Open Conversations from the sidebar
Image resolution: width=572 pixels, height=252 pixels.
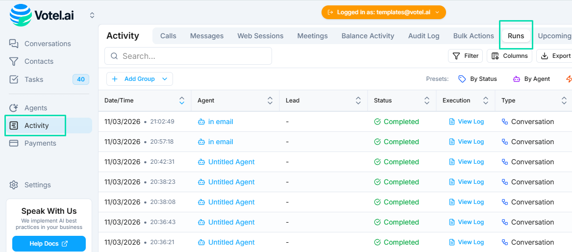[x=47, y=44]
